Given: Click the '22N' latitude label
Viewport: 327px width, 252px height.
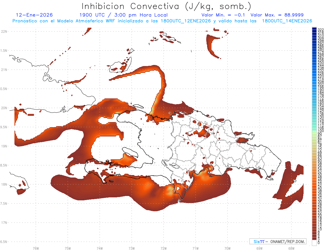Looking at the screenshot, I should (x=4, y=31).
